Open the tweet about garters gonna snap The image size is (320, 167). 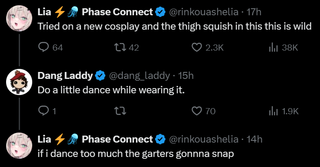pos(136,154)
